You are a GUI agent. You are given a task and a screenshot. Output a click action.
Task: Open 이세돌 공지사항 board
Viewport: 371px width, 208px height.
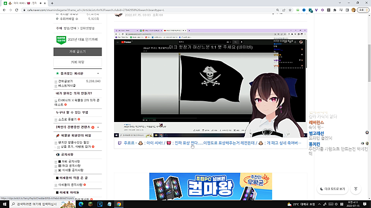(x=71, y=170)
